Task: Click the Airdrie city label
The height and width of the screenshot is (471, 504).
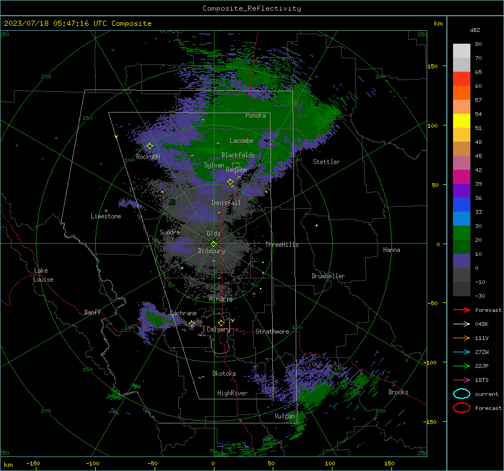Action: 221,299
